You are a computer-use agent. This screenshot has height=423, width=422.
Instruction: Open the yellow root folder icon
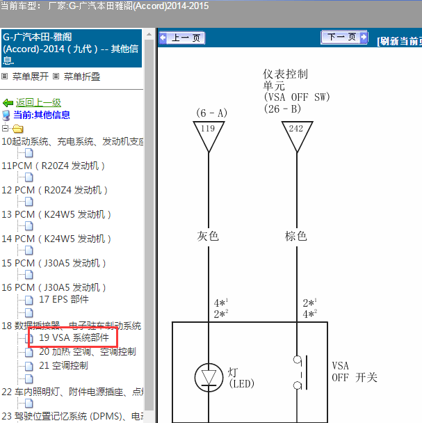[18, 129]
